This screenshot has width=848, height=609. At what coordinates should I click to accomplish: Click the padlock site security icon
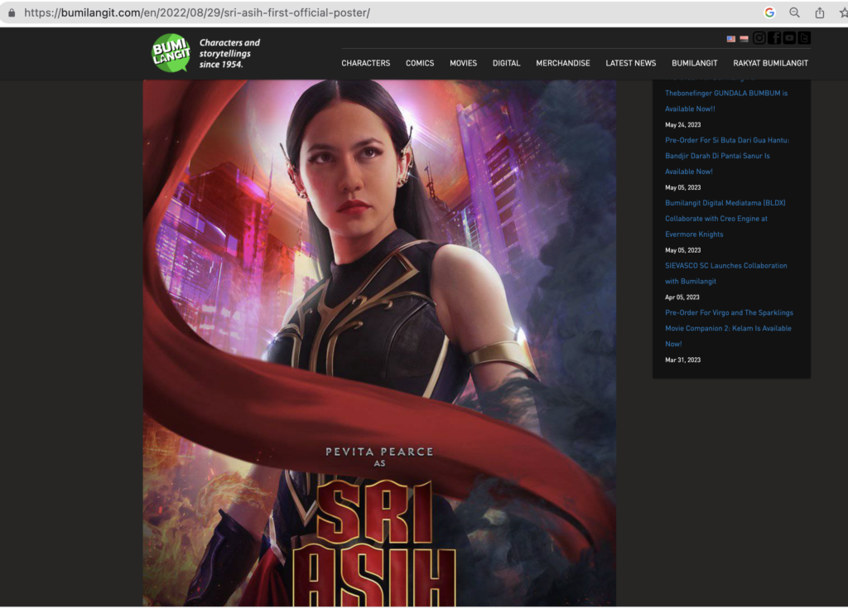pos(12,12)
